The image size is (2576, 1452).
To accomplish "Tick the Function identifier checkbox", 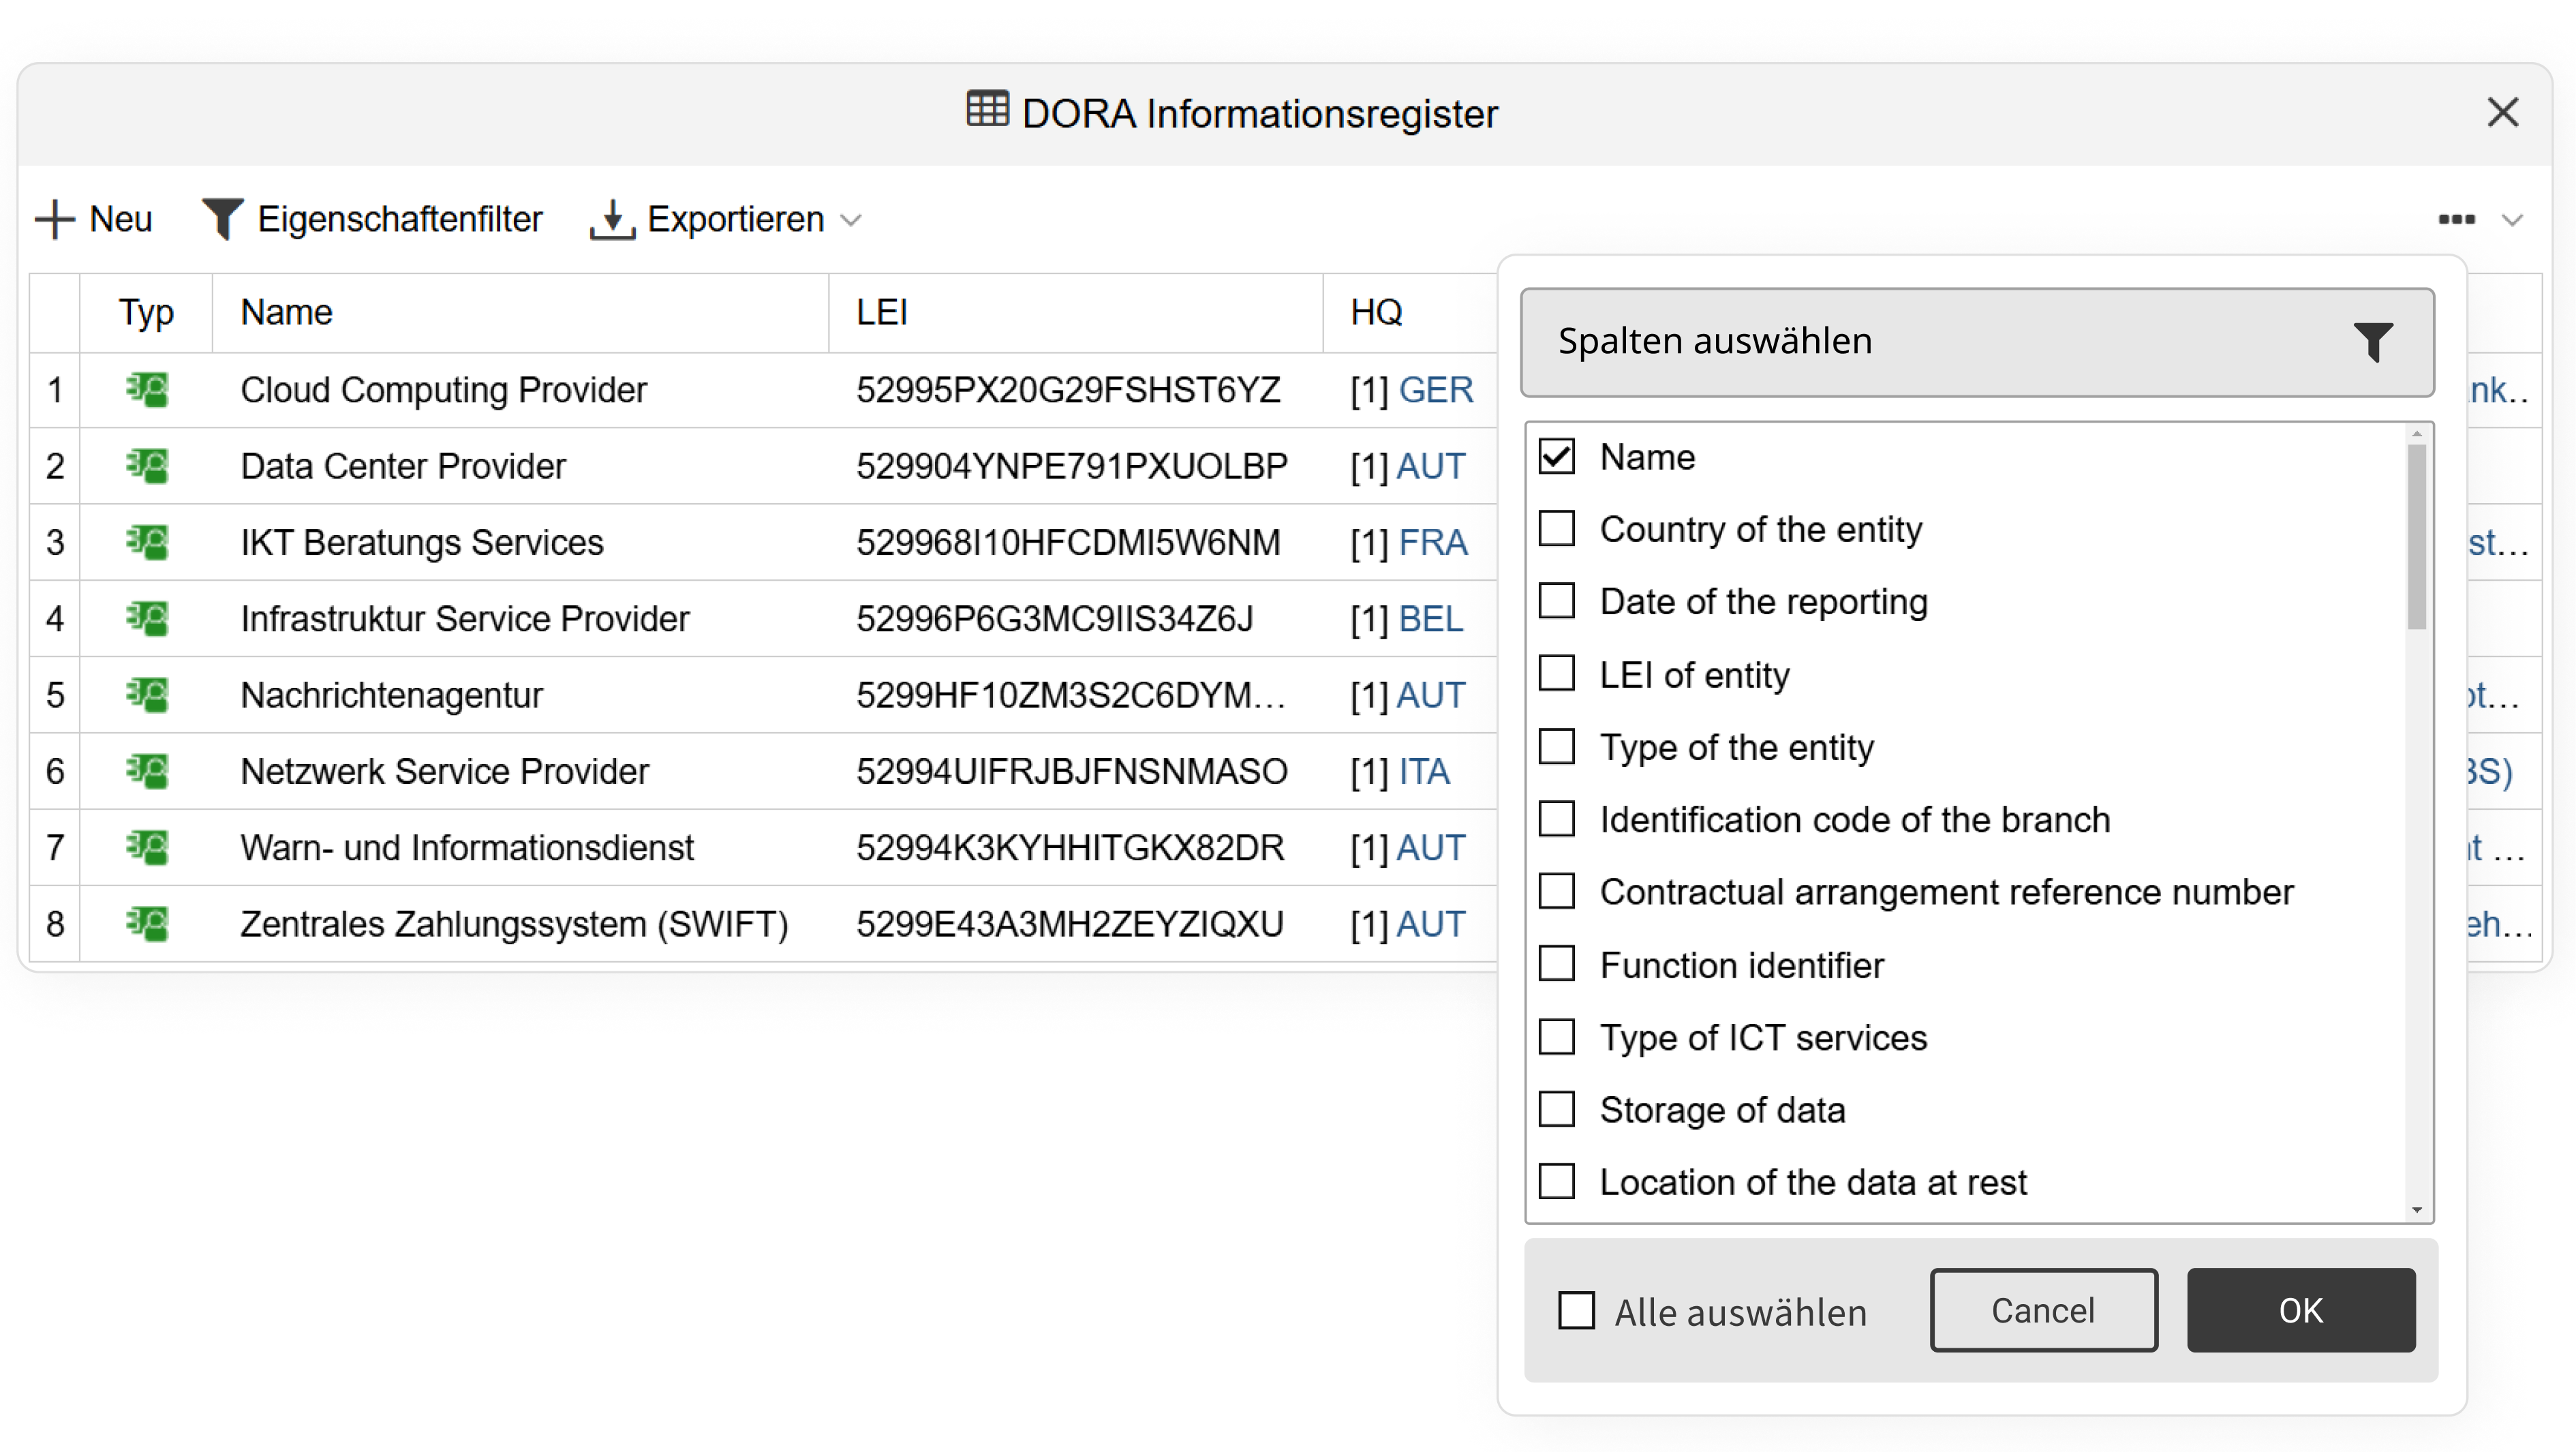I will (1556, 964).
